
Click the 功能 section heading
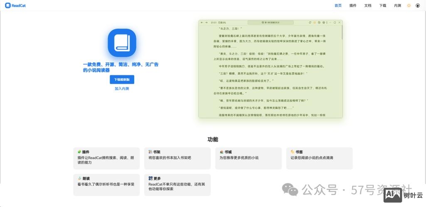pyautogui.click(x=213, y=140)
